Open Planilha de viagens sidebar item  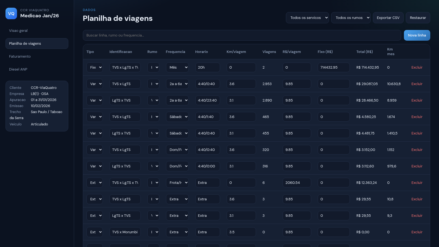pyautogui.click(x=37, y=43)
